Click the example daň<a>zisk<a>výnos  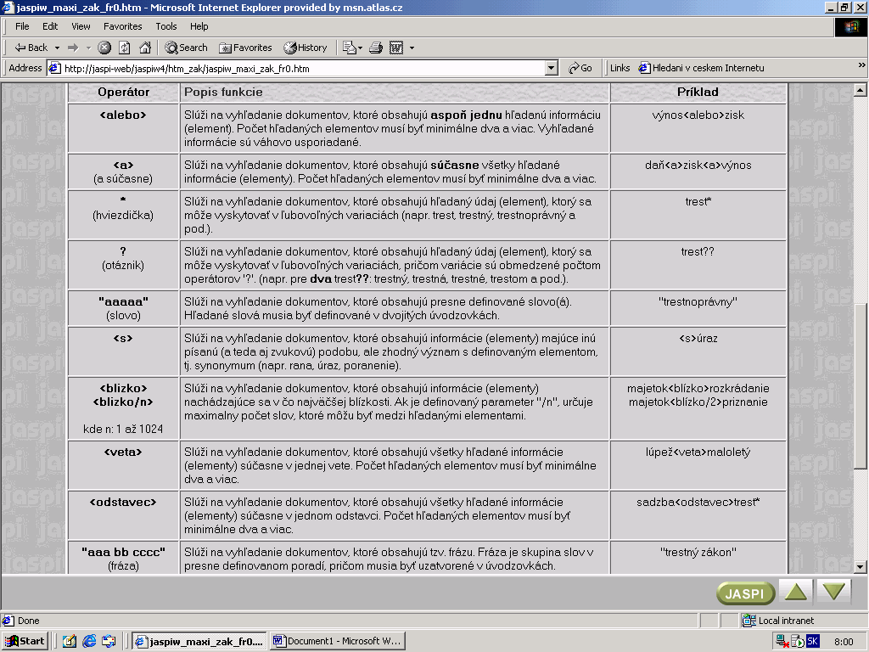pos(698,166)
